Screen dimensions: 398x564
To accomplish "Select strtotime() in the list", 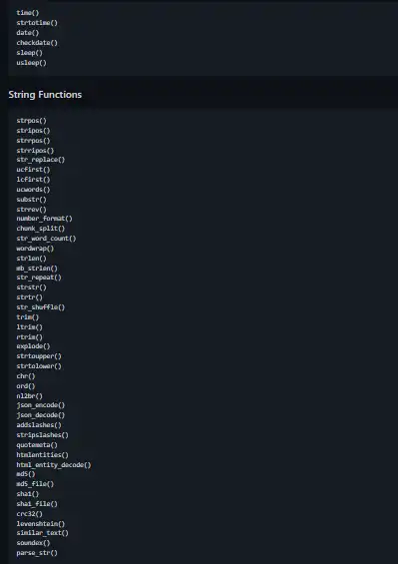I will 37,23.
